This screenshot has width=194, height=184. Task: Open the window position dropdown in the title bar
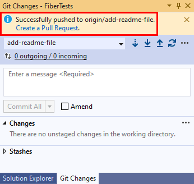tap(169, 5)
